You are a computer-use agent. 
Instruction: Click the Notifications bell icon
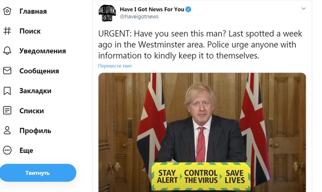[x=7, y=51]
